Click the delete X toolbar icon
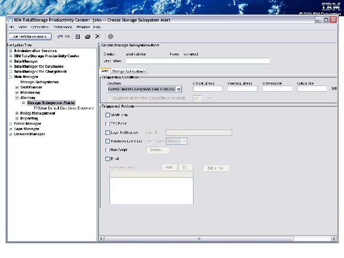This screenshot has height=258, width=344. 97,36
